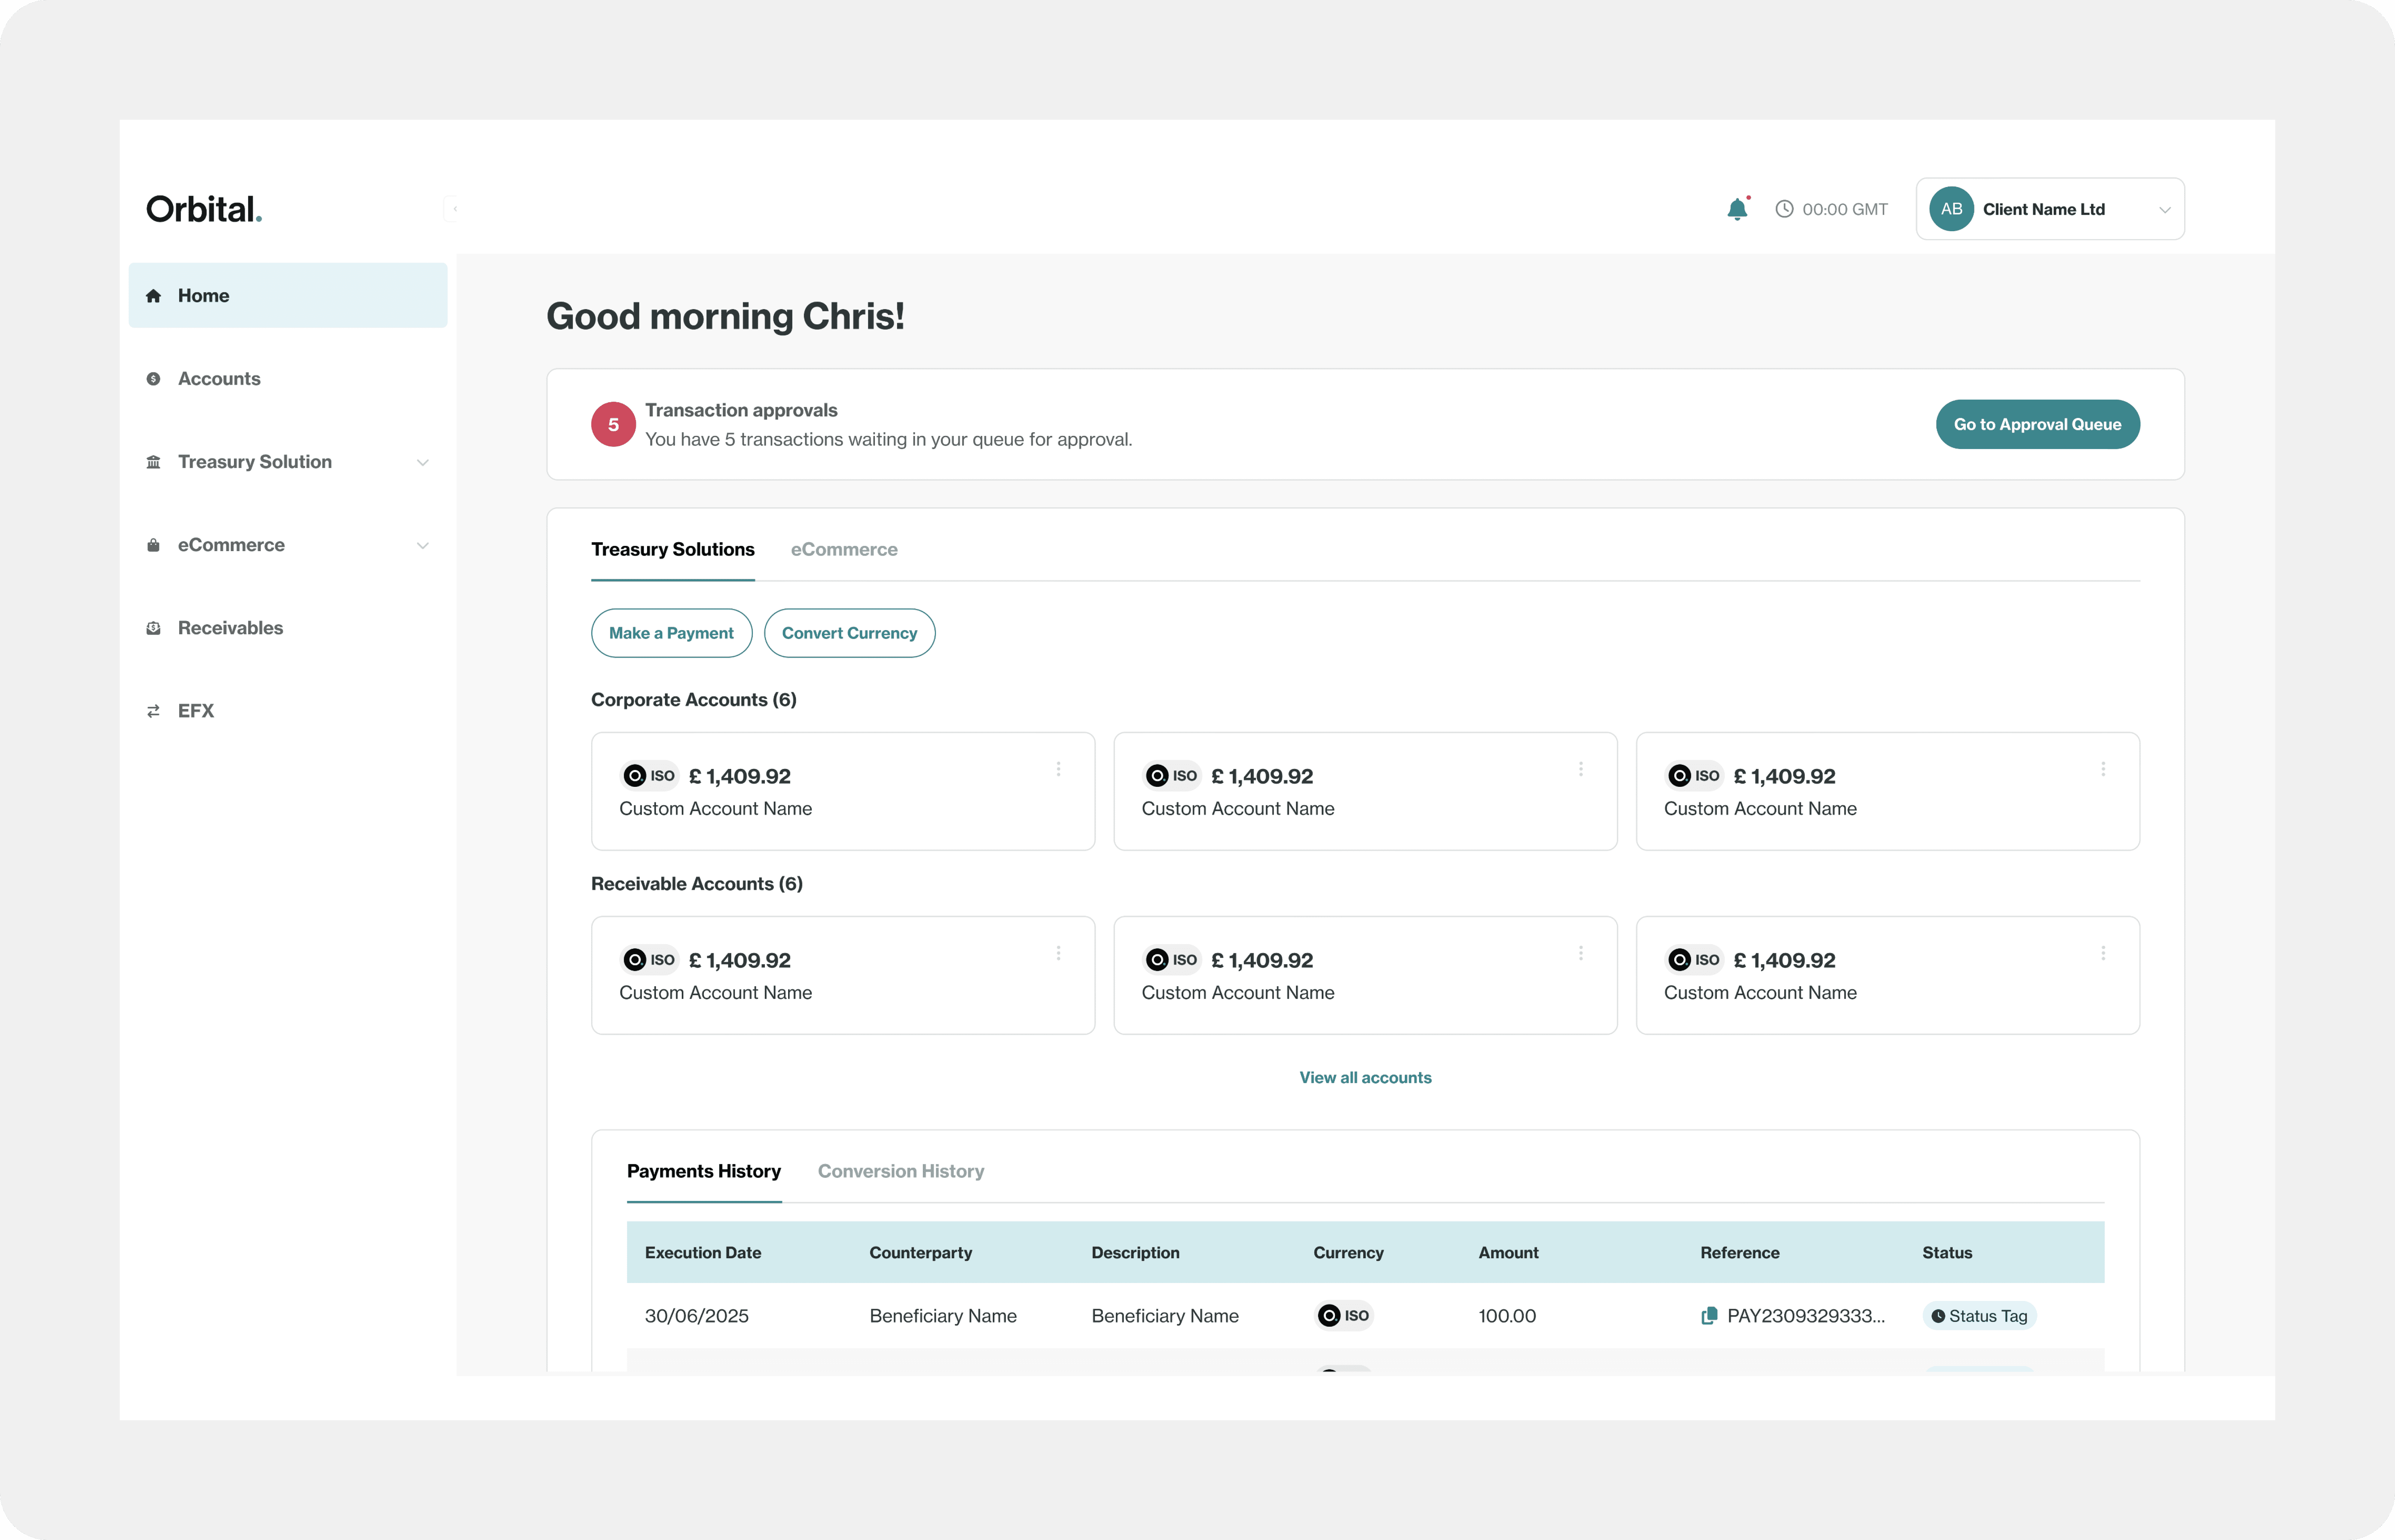Switch to Conversion History tab

tap(900, 1171)
